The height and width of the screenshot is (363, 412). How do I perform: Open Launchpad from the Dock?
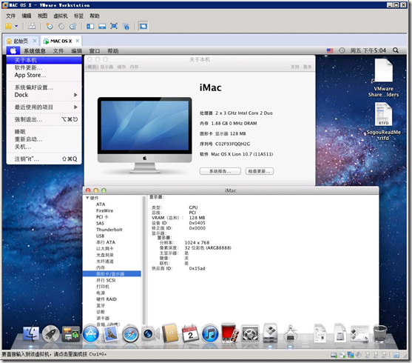51,334
